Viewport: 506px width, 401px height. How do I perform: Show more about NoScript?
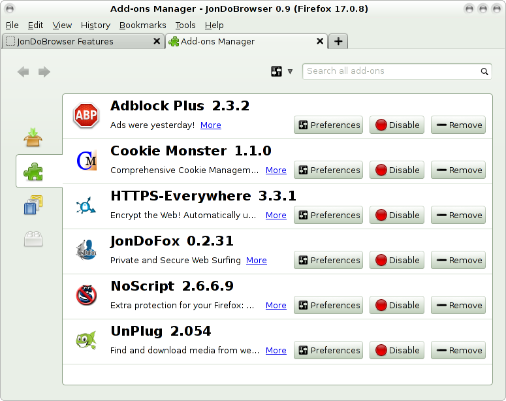tap(276, 305)
